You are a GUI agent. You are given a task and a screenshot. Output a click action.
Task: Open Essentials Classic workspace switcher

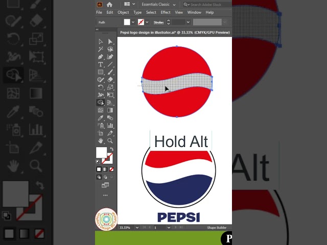(x=158, y=5)
